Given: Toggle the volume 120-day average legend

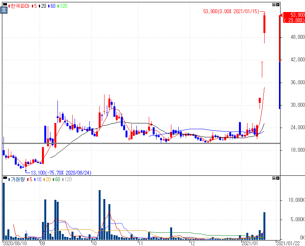Looking at the screenshot, I should coord(67,179).
